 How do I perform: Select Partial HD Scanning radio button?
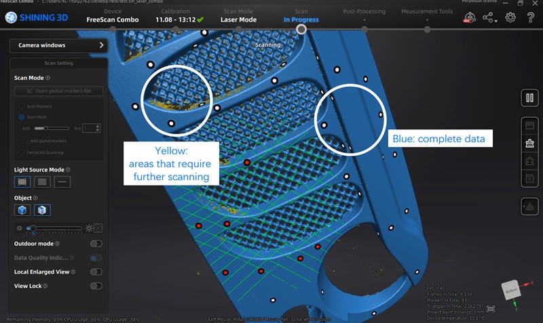pos(22,152)
